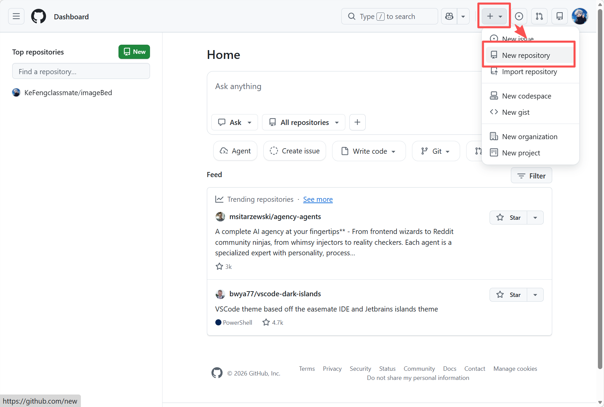Star the agency-agents repository
The height and width of the screenshot is (407, 604).
(x=508, y=217)
